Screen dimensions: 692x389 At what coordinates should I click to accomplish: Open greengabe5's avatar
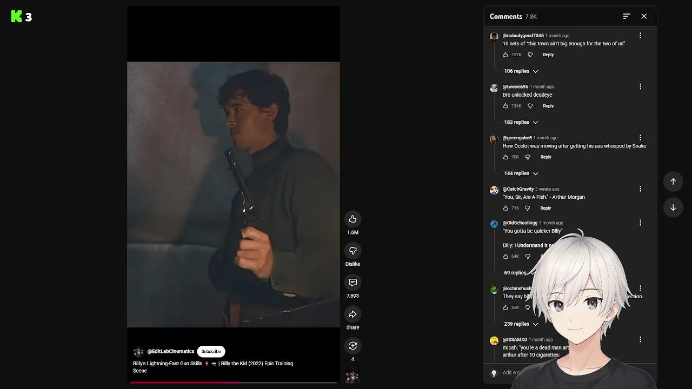click(x=494, y=139)
